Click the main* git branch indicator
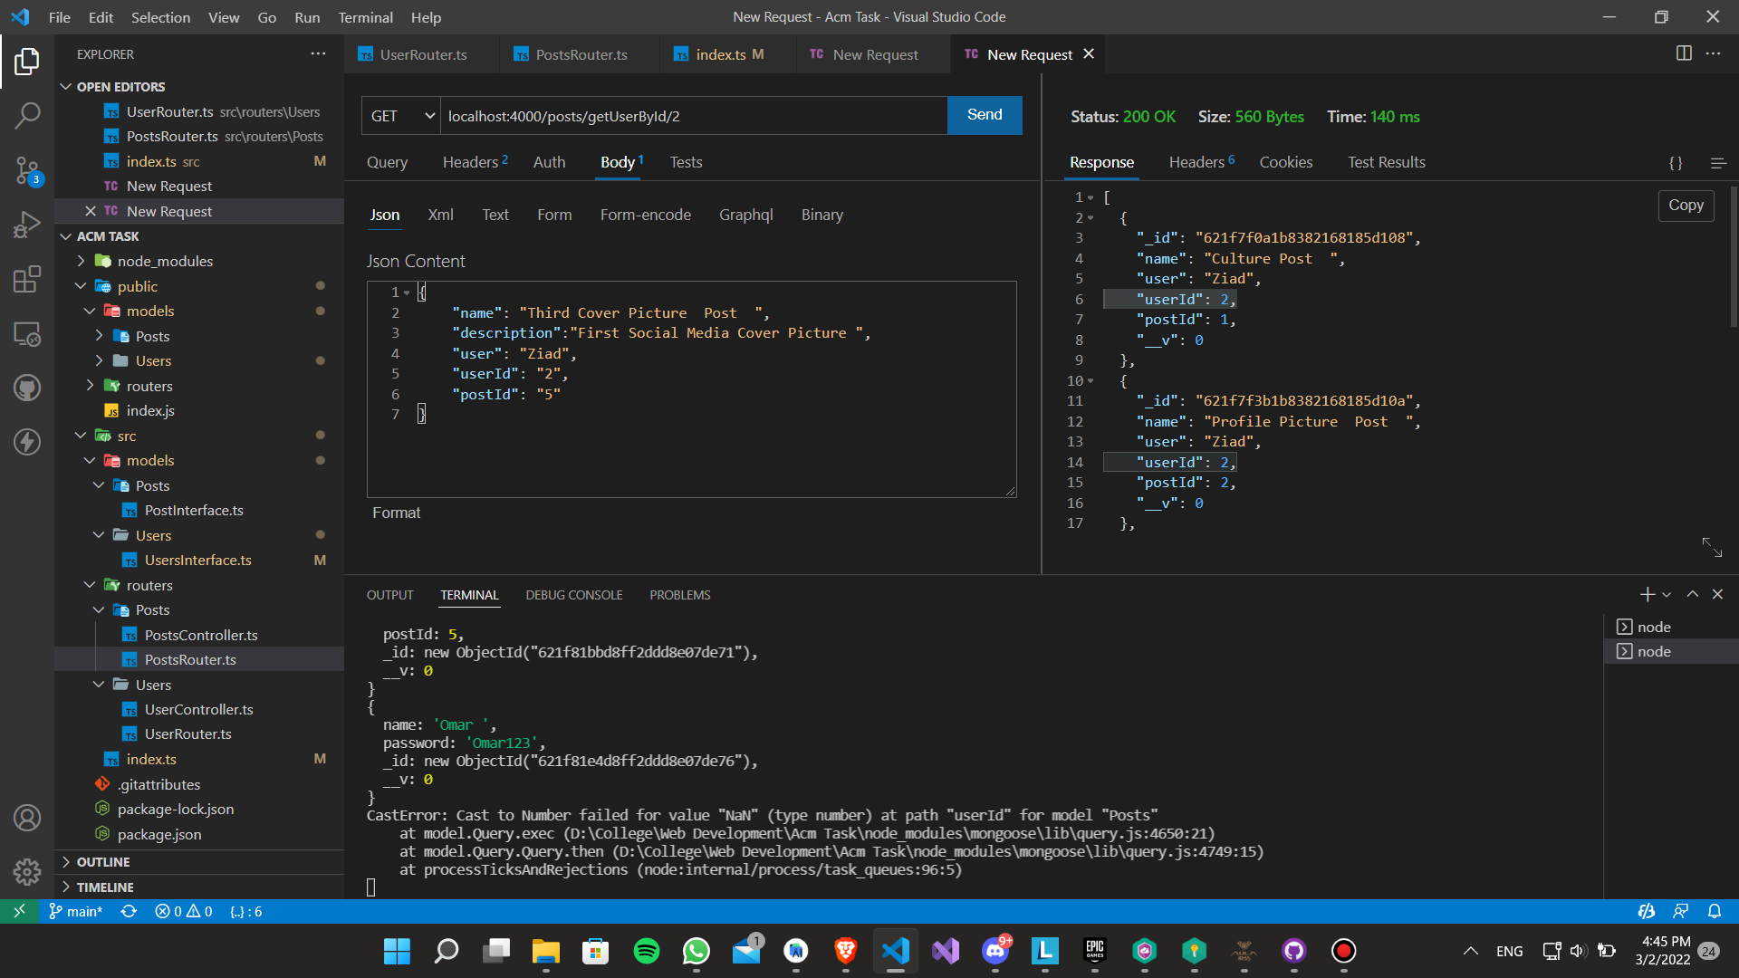This screenshot has height=978, width=1739. click(76, 911)
